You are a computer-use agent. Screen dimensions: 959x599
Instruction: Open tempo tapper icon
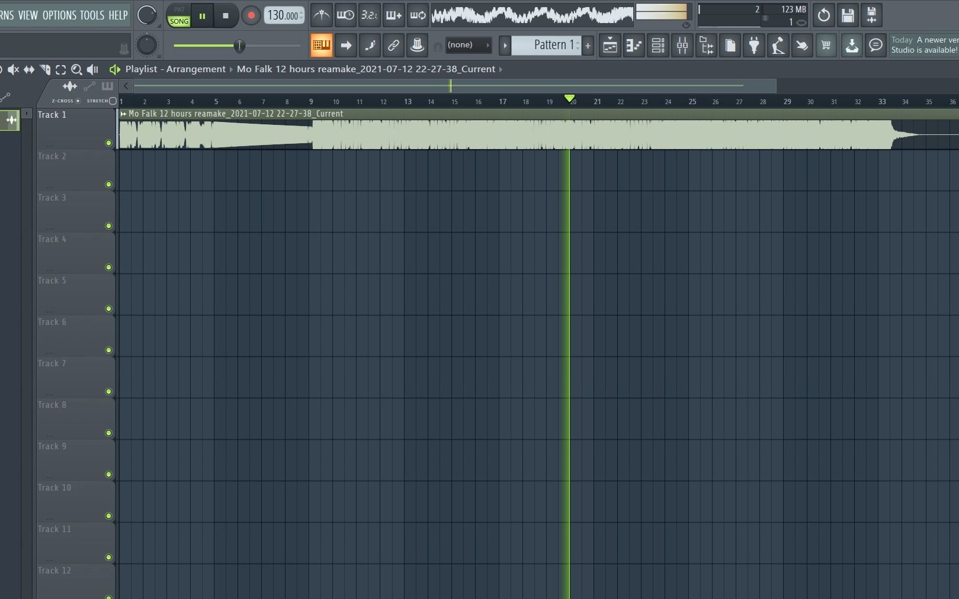778,46
